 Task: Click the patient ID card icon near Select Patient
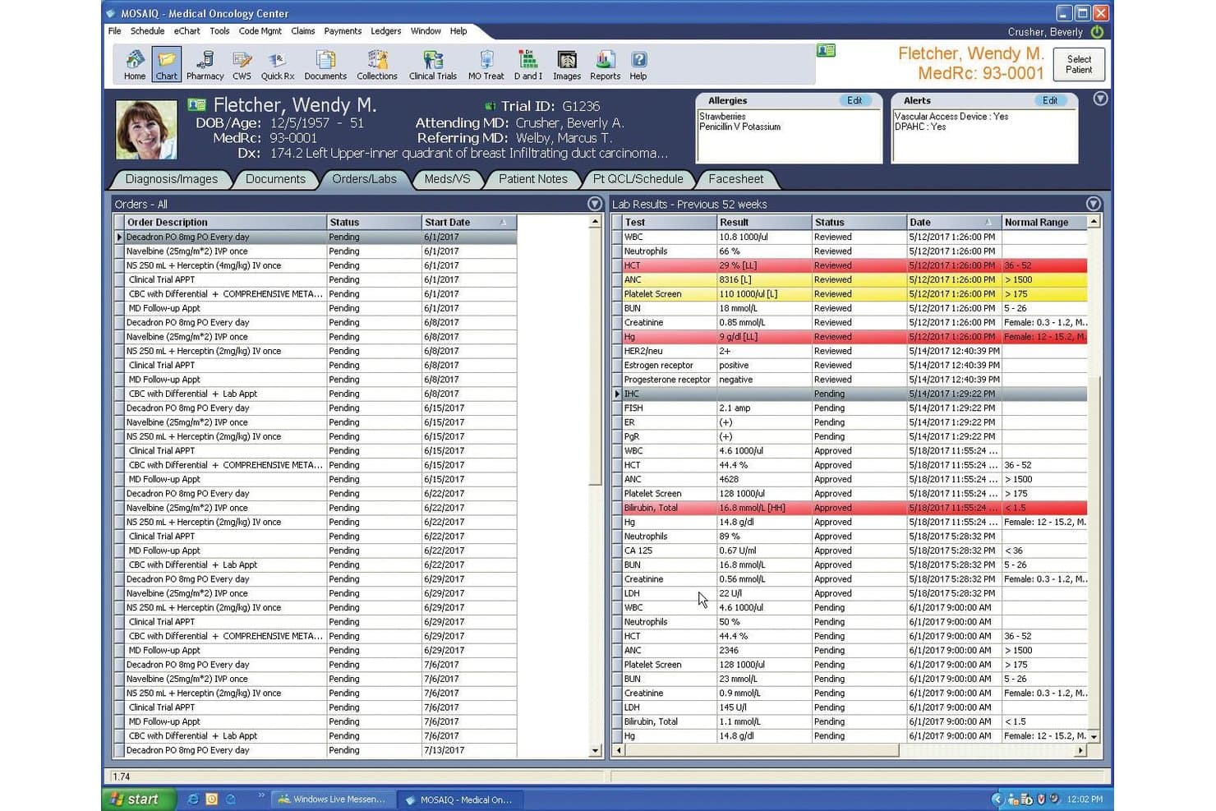(x=827, y=51)
